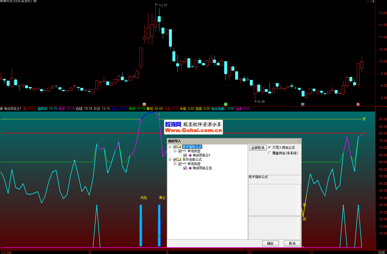Screen dimensions: 387x254
Task: Collapse the 技术指标公式 tree node
Action: [170, 147]
